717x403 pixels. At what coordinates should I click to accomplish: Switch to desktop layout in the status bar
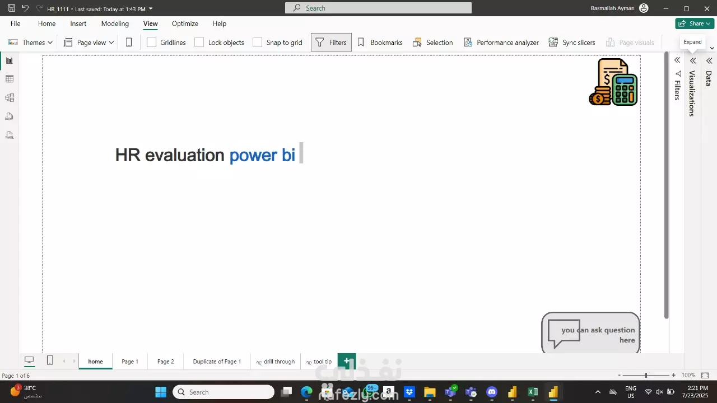tap(29, 360)
